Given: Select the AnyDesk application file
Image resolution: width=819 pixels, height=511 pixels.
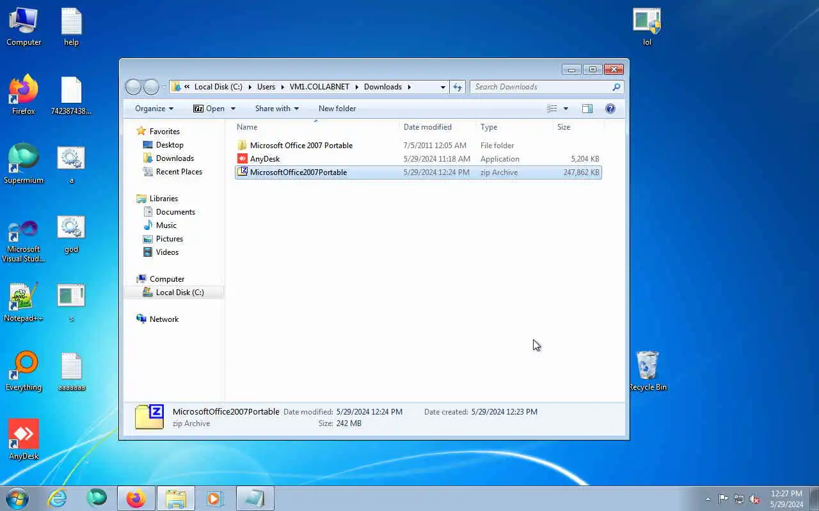Looking at the screenshot, I should 418,159.
